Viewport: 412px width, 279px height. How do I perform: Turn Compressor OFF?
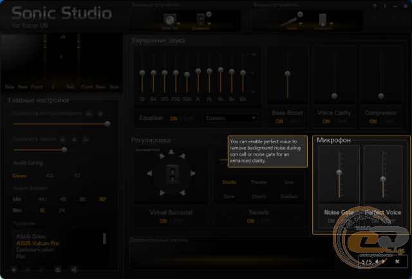(388, 122)
